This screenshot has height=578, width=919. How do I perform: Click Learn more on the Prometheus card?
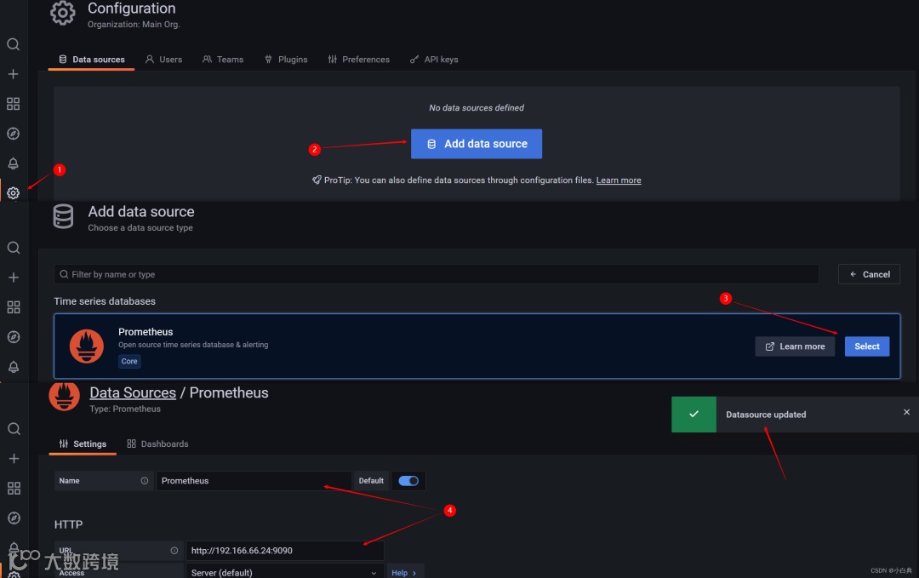795,346
